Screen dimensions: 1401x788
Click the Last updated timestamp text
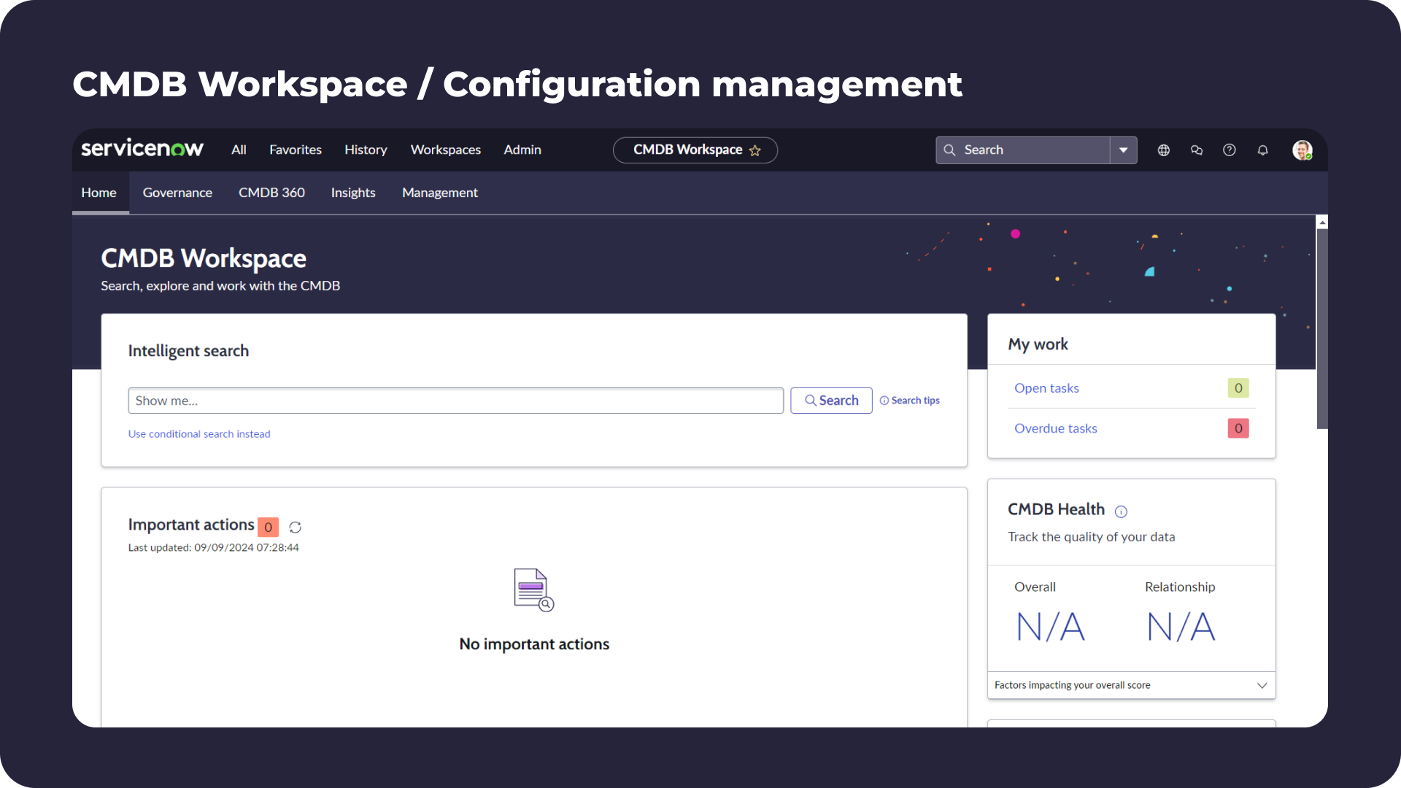click(213, 548)
